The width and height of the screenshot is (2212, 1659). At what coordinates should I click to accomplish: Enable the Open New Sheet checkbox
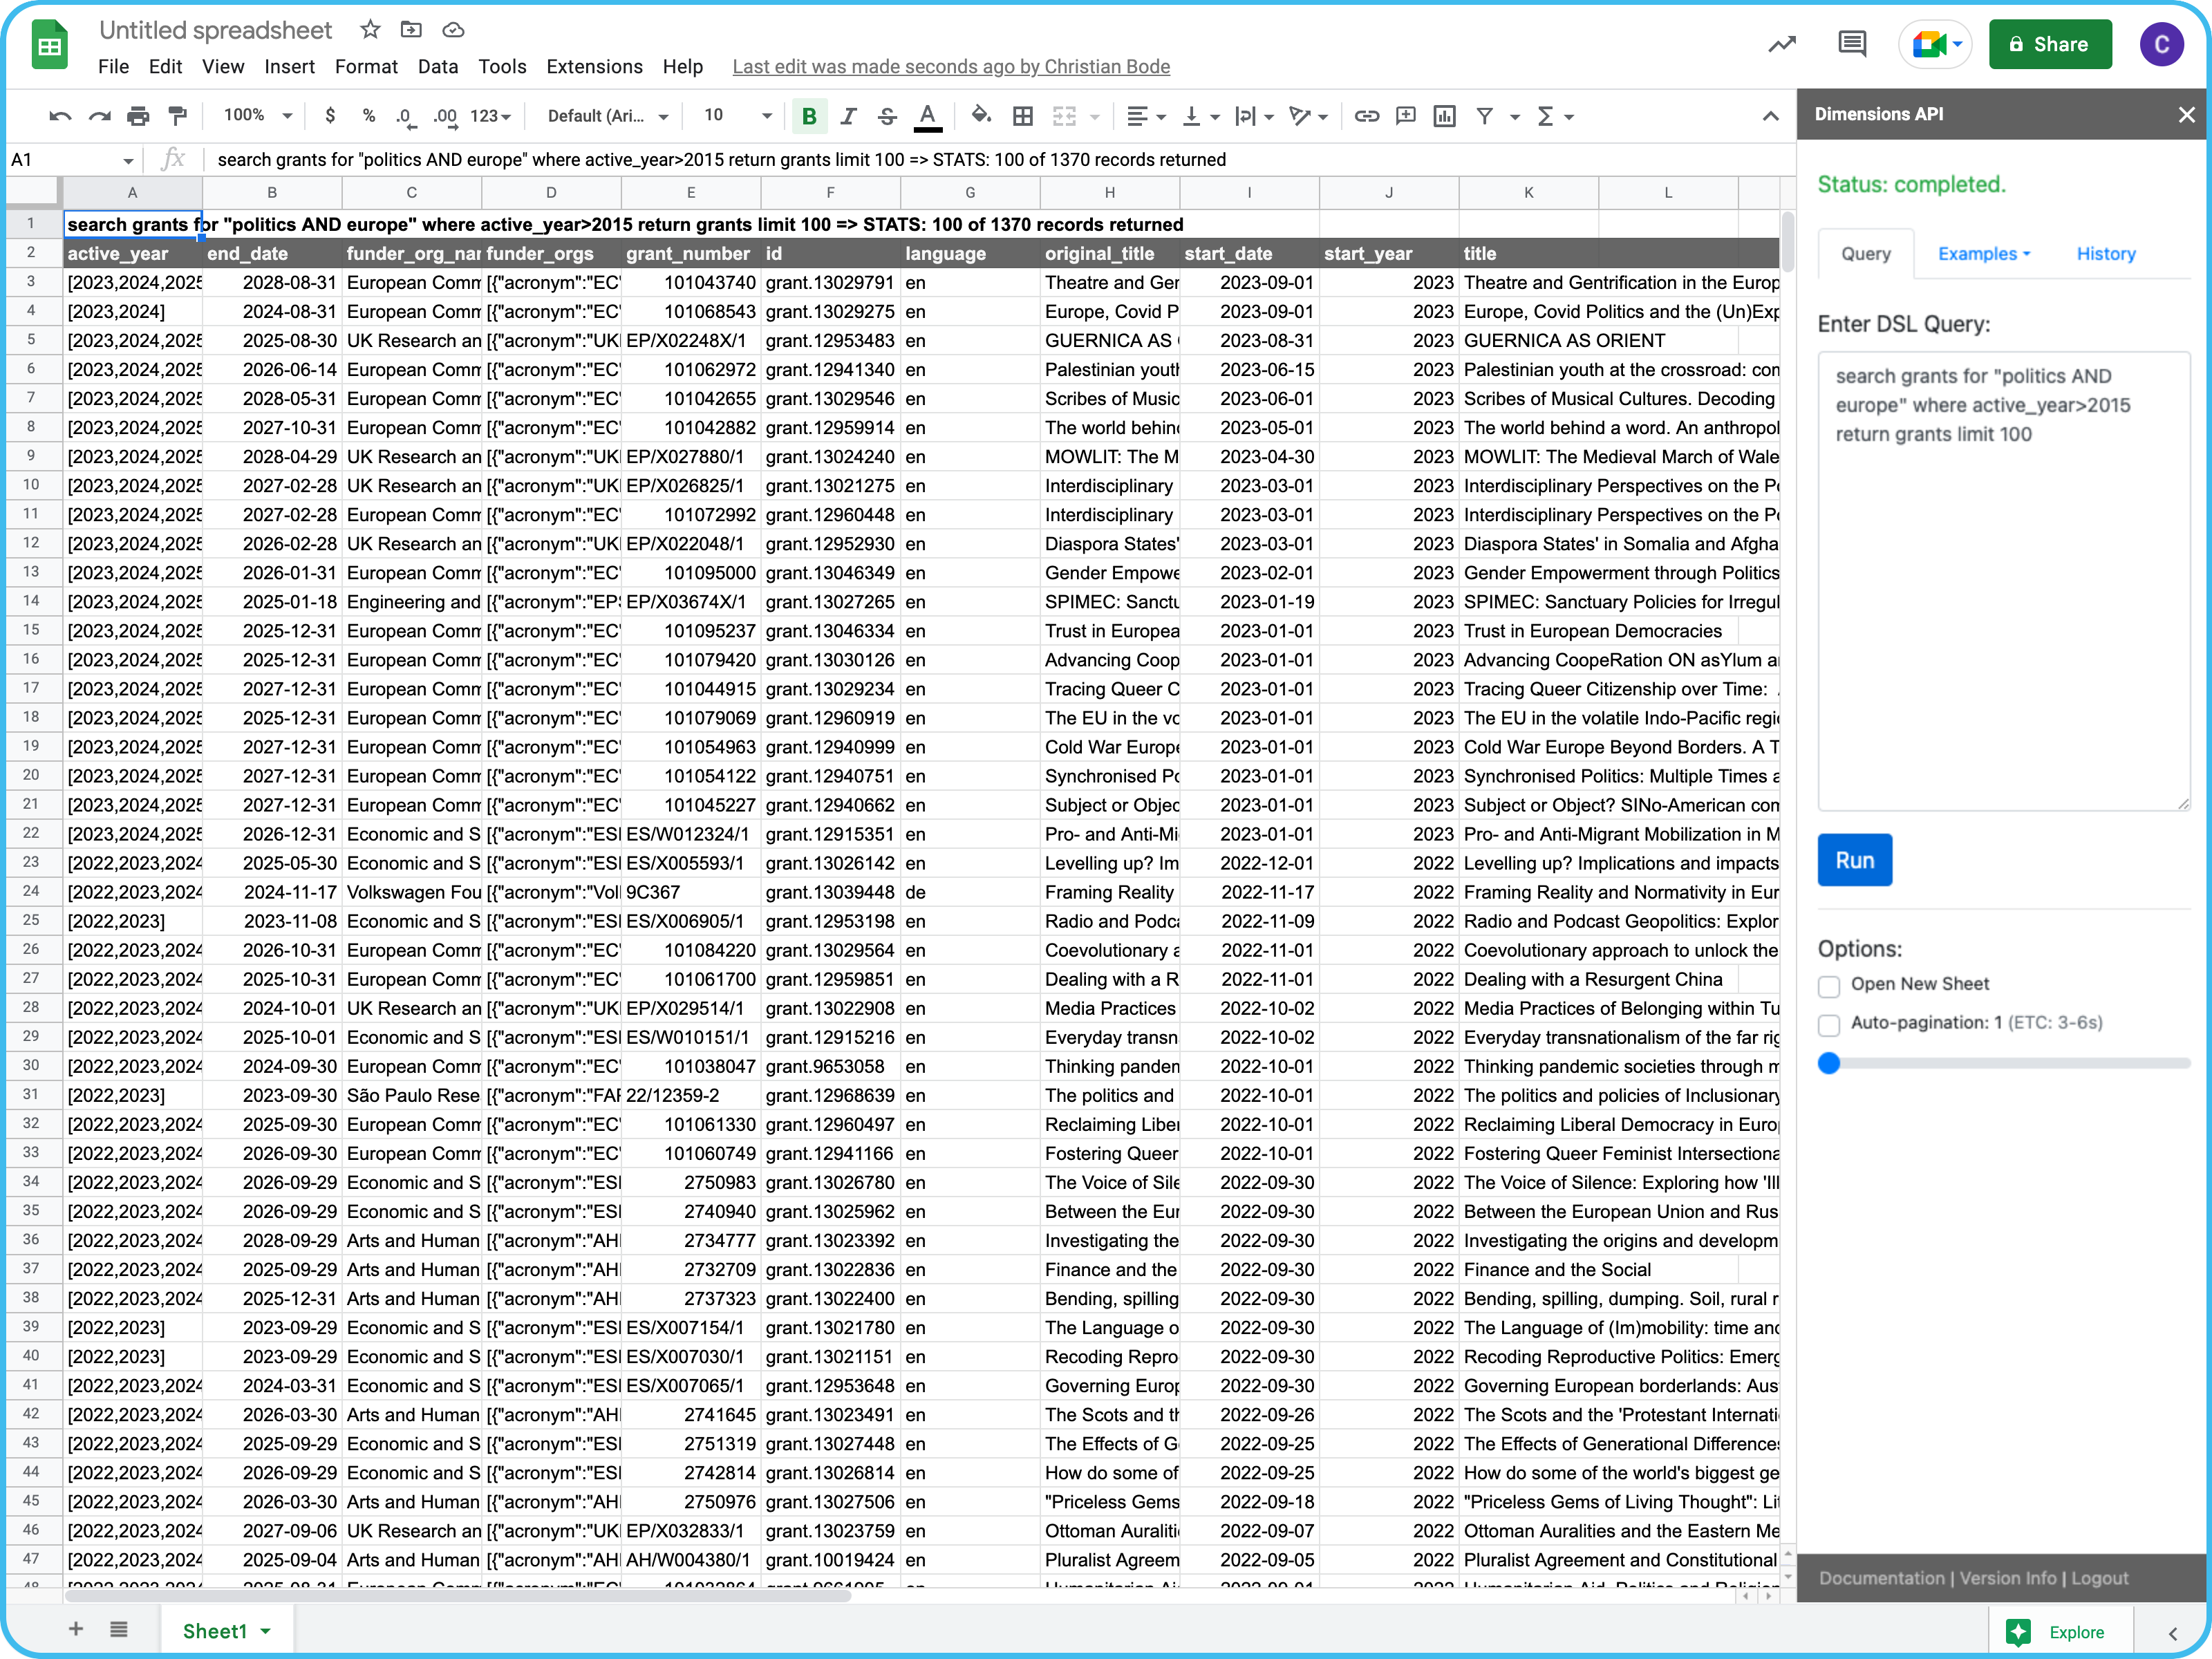(x=1829, y=985)
